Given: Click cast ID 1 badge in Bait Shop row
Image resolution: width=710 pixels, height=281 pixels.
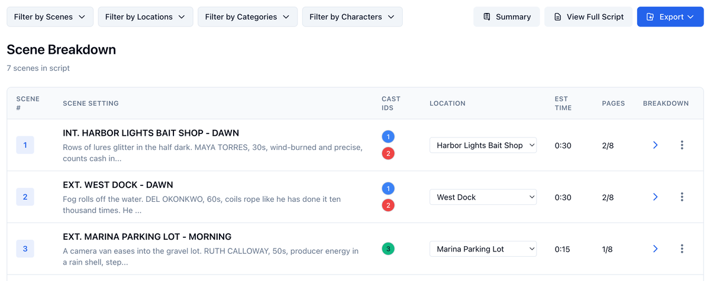Looking at the screenshot, I should tap(388, 137).
